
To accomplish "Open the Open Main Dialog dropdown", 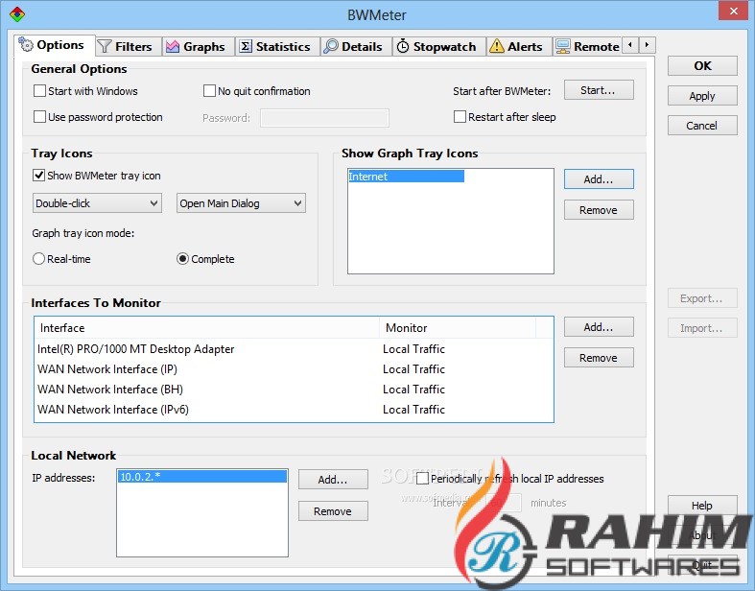I will coord(241,203).
